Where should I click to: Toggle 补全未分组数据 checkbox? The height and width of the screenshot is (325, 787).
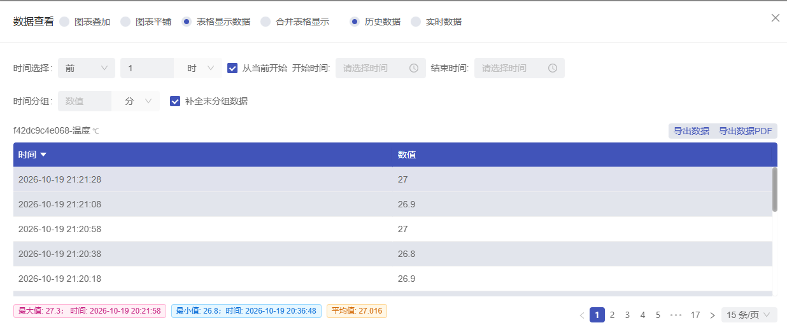tap(175, 101)
